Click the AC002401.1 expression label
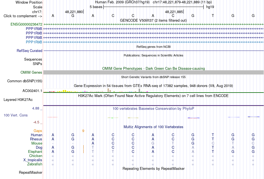 pyautogui.click(x=32, y=91)
